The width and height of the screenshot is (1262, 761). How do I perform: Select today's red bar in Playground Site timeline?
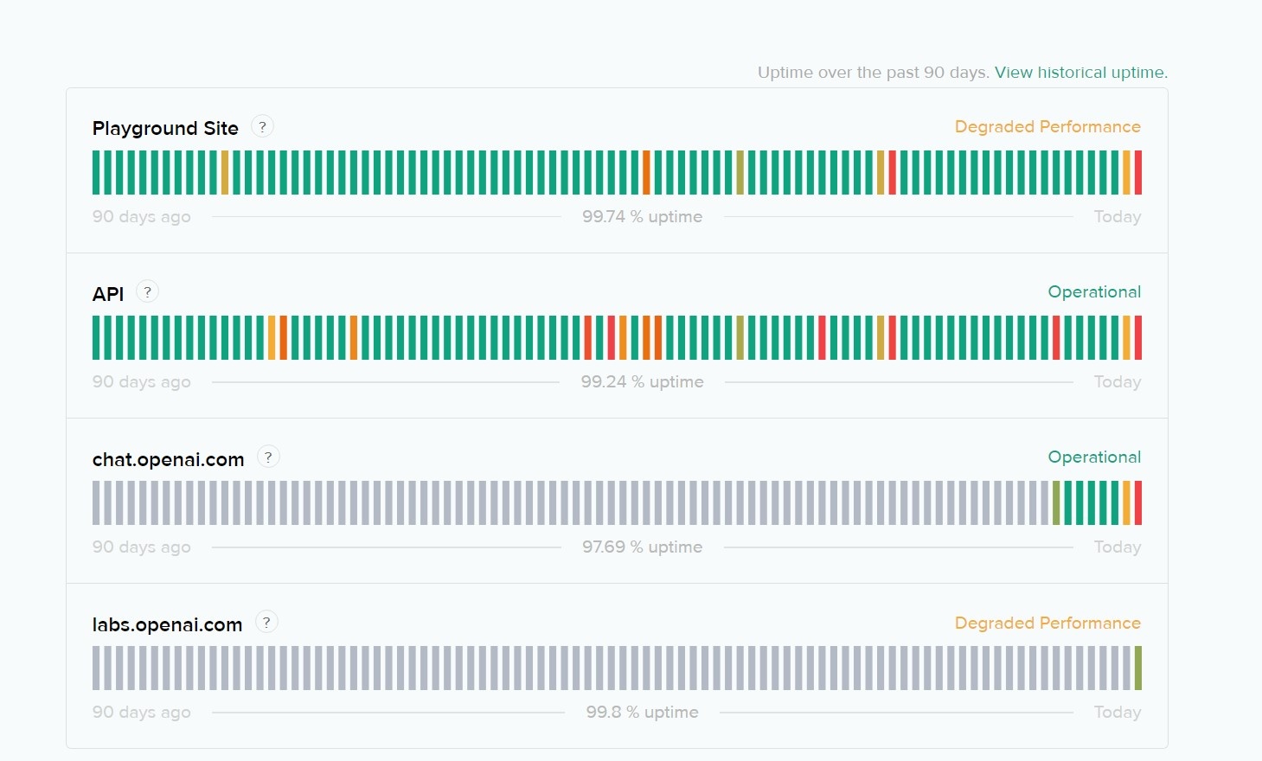(1138, 172)
